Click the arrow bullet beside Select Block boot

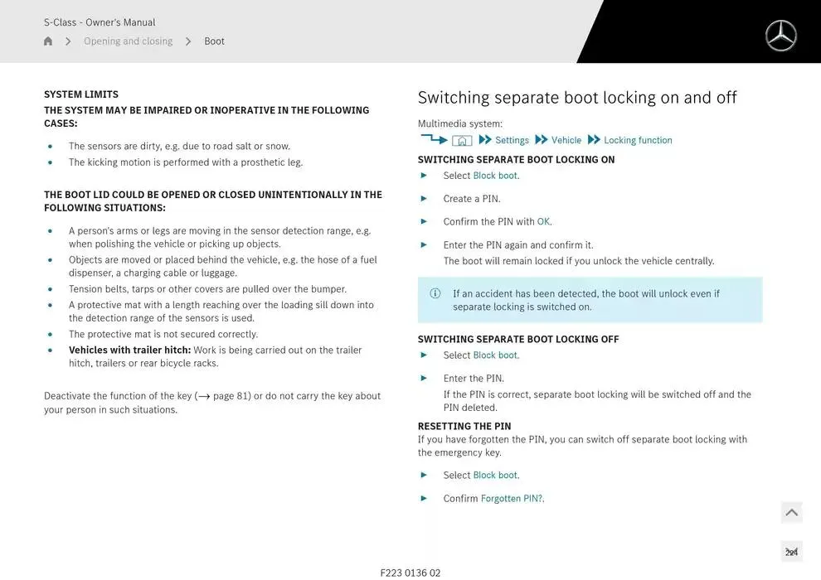pyautogui.click(x=423, y=176)
